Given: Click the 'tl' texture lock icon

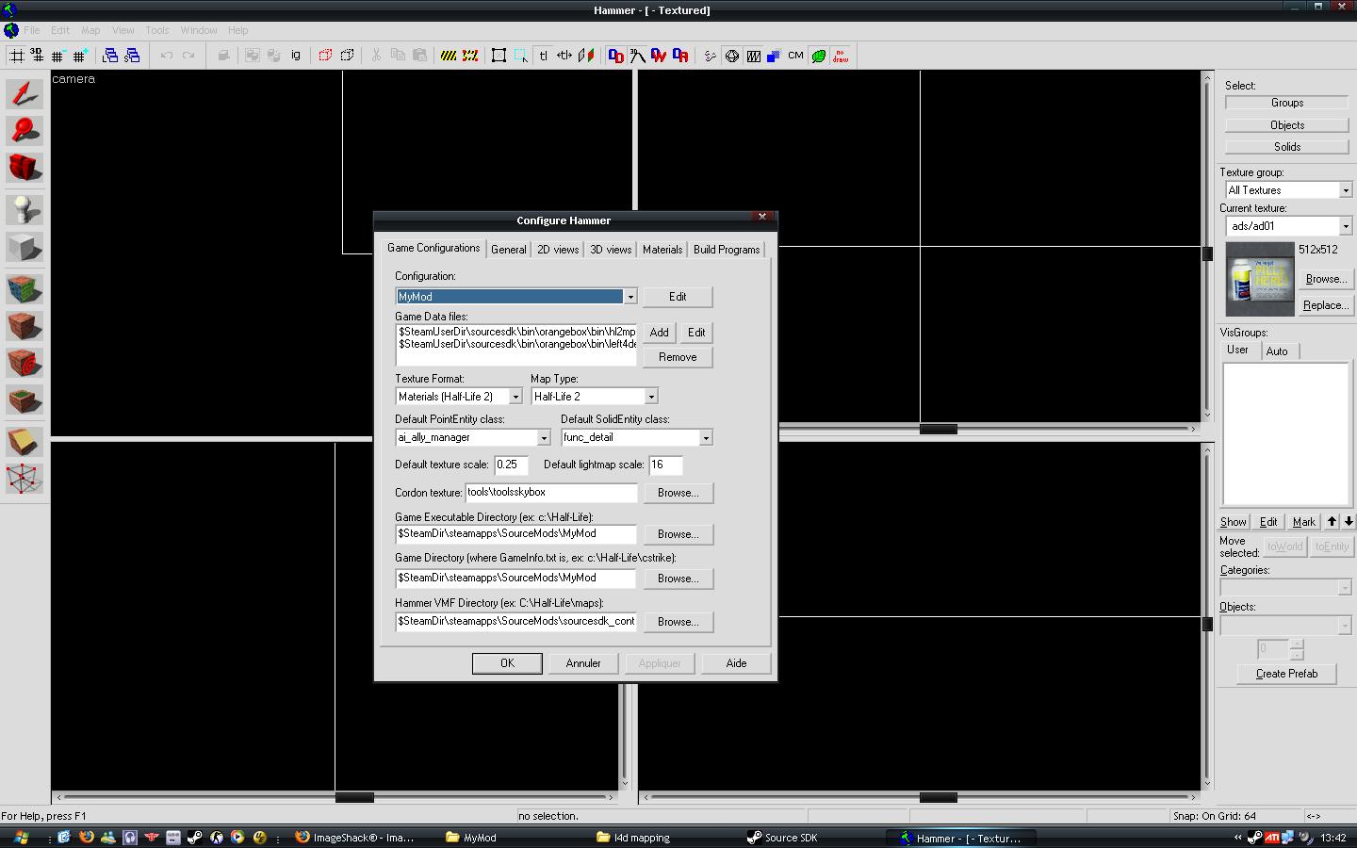Looking at the screenshot, I should point(544,56).
